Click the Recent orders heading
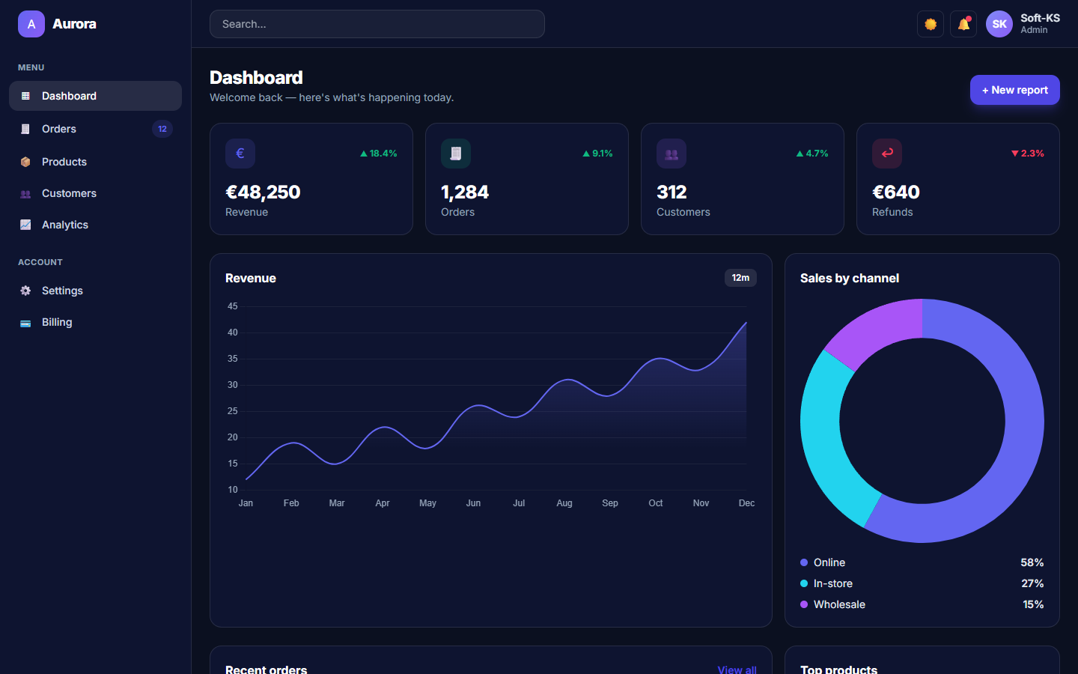This screenshot has width=1078, height=674. [266, 670]
